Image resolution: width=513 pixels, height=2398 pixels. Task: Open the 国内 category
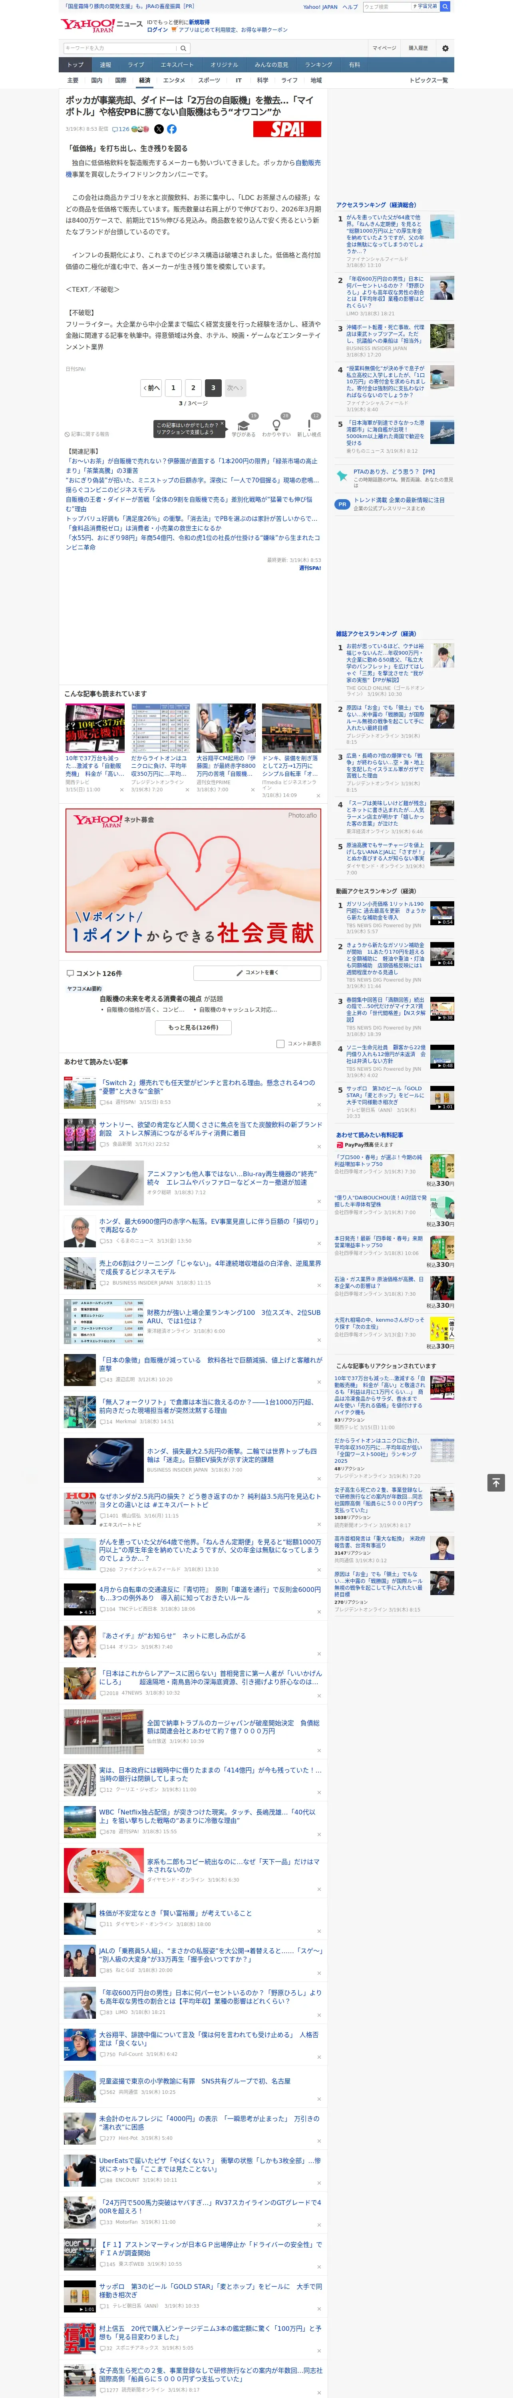pos(96,81)
